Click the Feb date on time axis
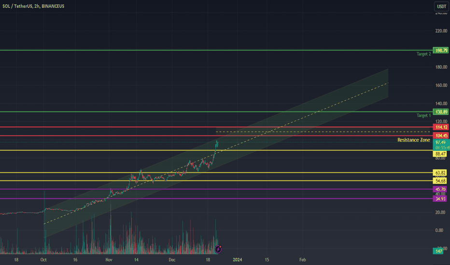450x265 pixels. tap(302, 260)
